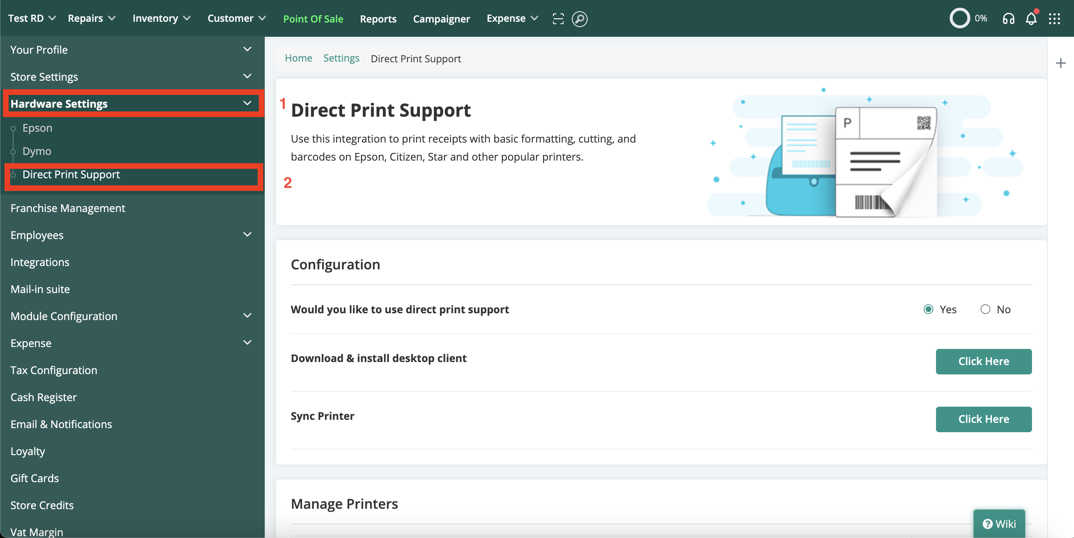
Task: Click the headset support icon
Action: point(1008,19)
